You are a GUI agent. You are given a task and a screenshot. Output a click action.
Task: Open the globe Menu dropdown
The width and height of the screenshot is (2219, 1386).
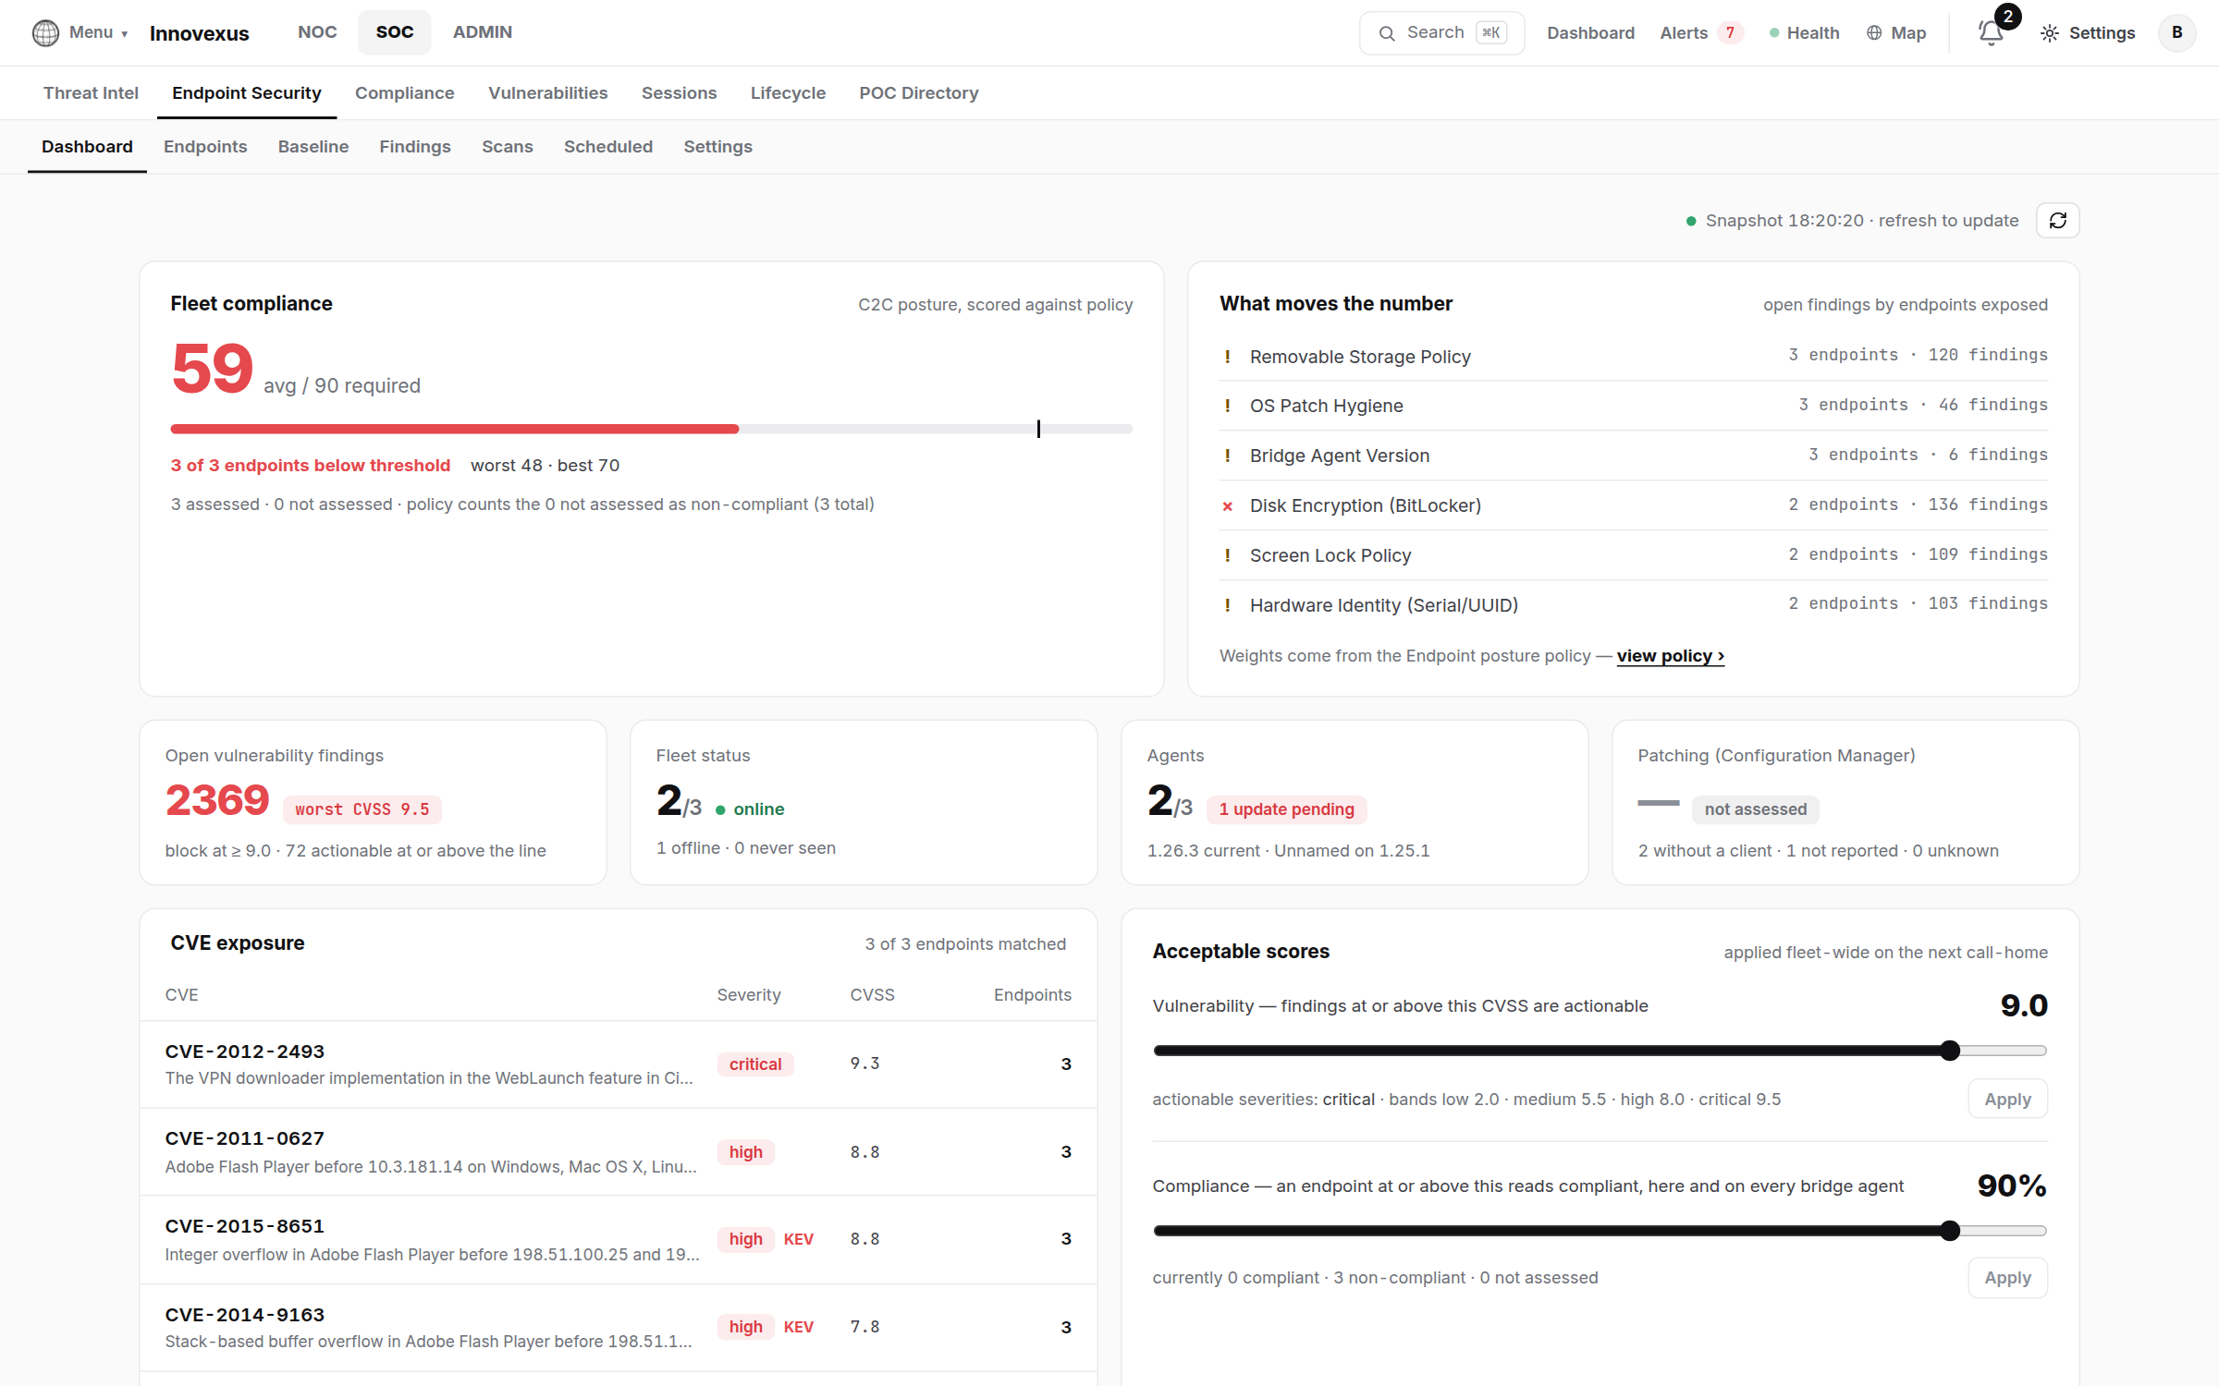(80, 32)
